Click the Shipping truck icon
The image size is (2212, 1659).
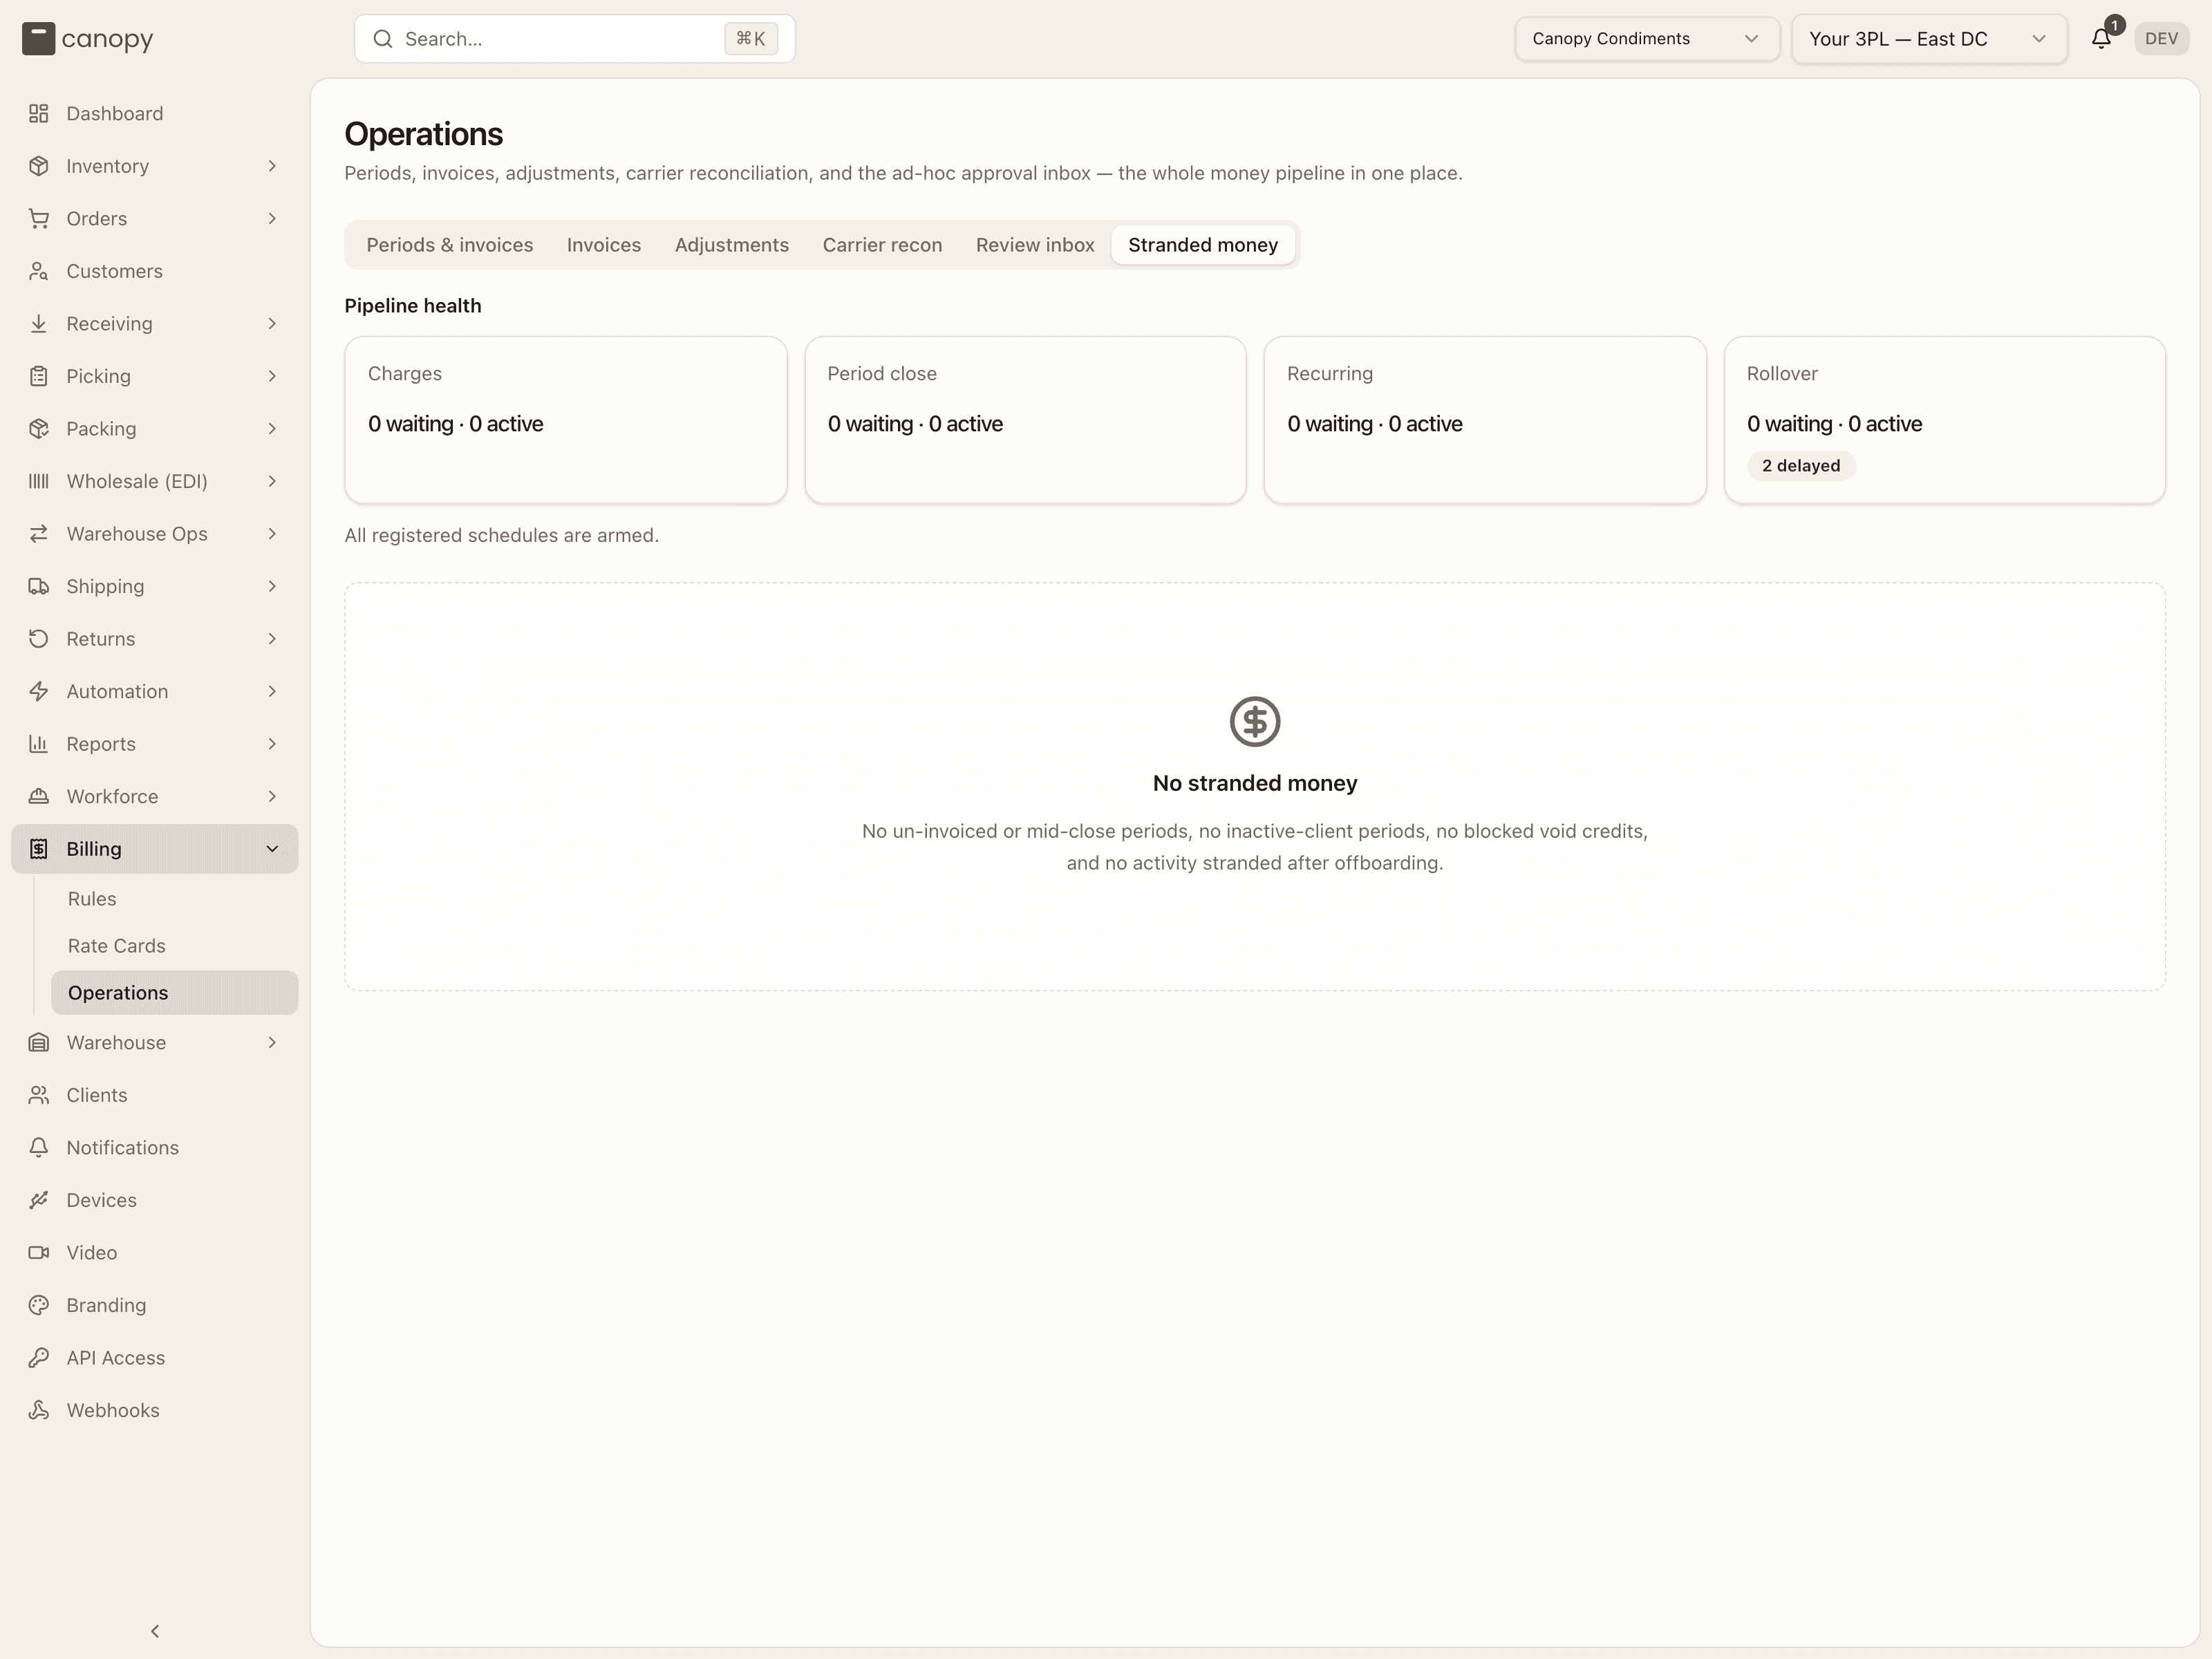pyautogui.click(x=39, y=587)
